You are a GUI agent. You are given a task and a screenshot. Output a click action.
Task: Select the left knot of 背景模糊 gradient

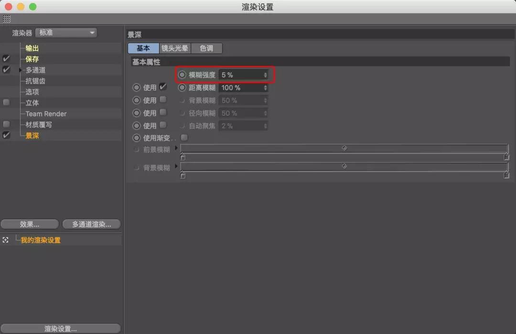[183, 175]
